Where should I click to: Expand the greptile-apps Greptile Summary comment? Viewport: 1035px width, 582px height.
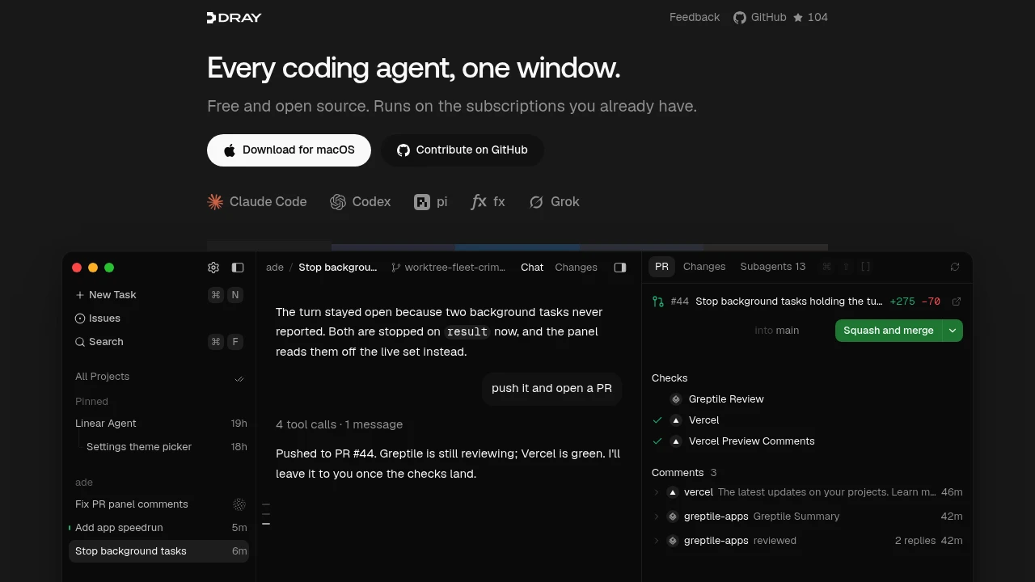(x=807, y=517)
